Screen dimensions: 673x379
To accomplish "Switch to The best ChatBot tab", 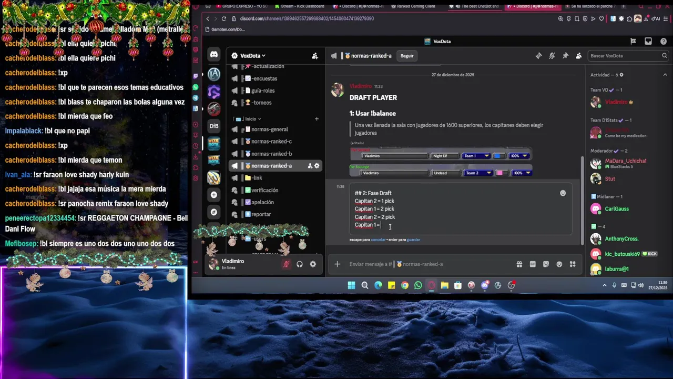I will coord(475,6).
